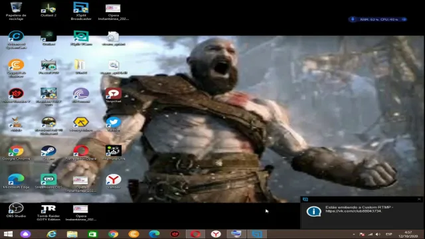The height and width of the screenshot is (239, 425).
Task: Open the OBS Studio desktop shortcut
Action: 16,210
